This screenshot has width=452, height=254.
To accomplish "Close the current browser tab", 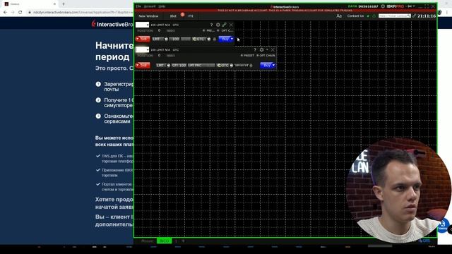I will point(54,4).
